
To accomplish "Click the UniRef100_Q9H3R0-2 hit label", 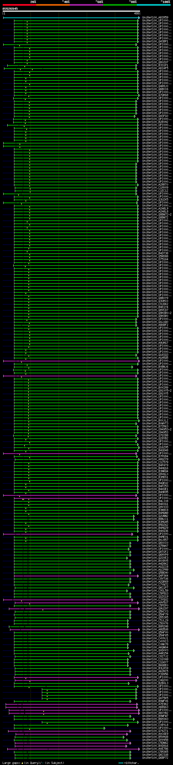I will (157, 313).
